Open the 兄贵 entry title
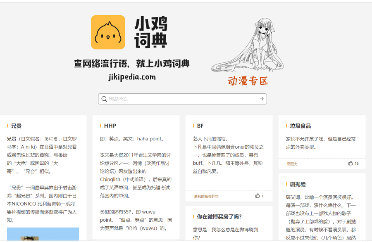This screenshot has height=242, width=372. (16, 126)
